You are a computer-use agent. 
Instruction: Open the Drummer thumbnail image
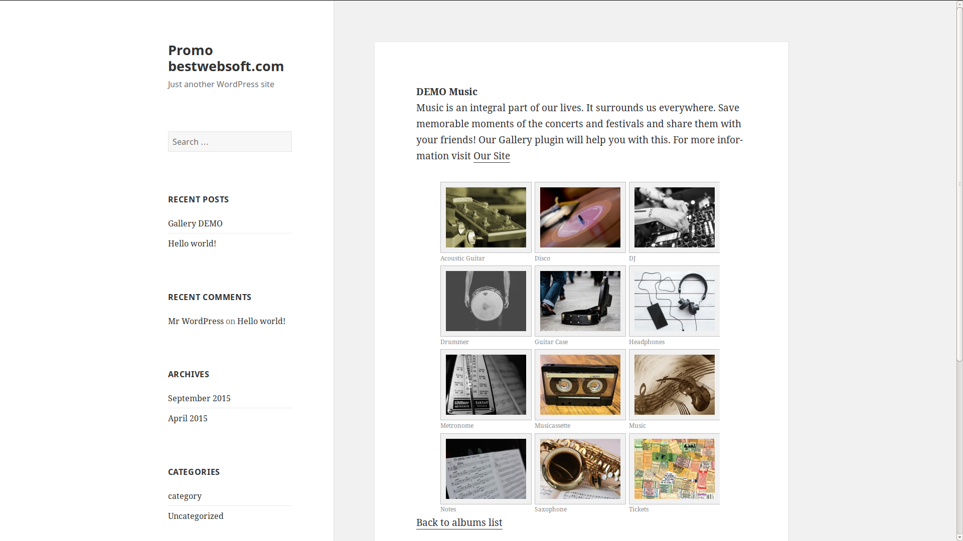[486, 301]
